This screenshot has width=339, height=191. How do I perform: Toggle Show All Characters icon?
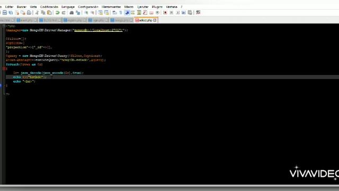point(121,13)
